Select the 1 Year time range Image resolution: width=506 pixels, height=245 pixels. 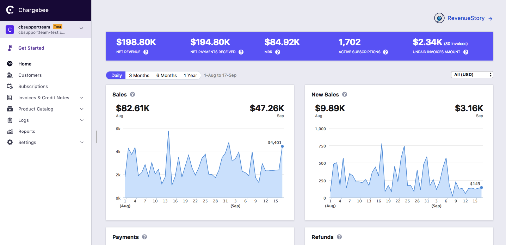[190, 75]
